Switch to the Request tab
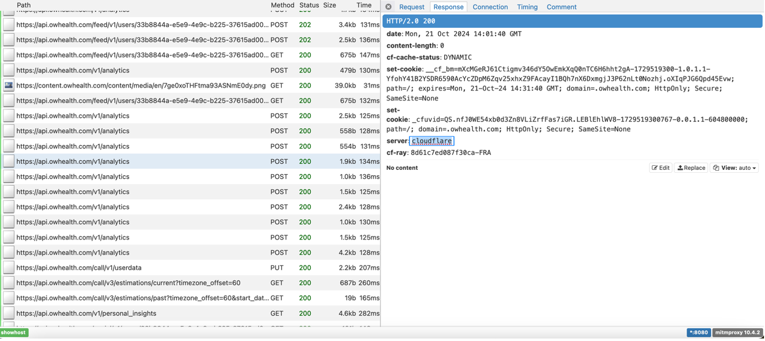Viewport: 765px width, 341px height. 411,7
